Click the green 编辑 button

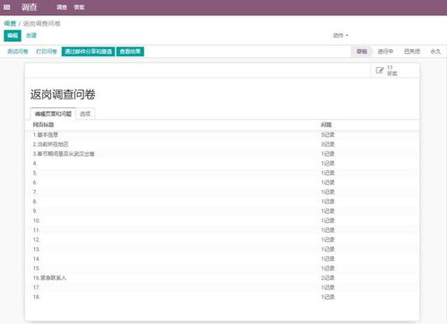coord(13,36)
